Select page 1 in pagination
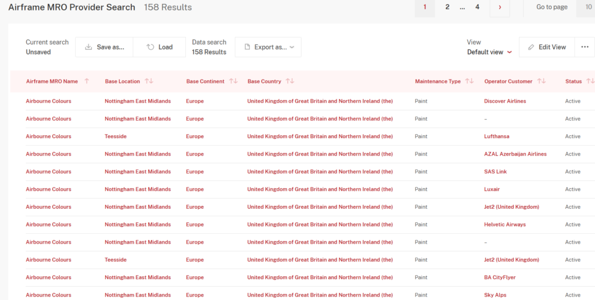This screenshot has height=300, width=595. (x=425, y=7)
